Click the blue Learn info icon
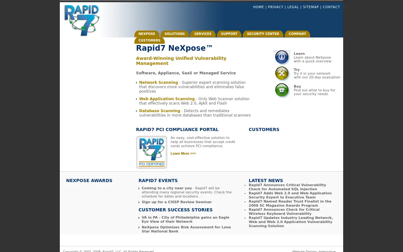Screen dimensions: 403x252 [282, 57]
